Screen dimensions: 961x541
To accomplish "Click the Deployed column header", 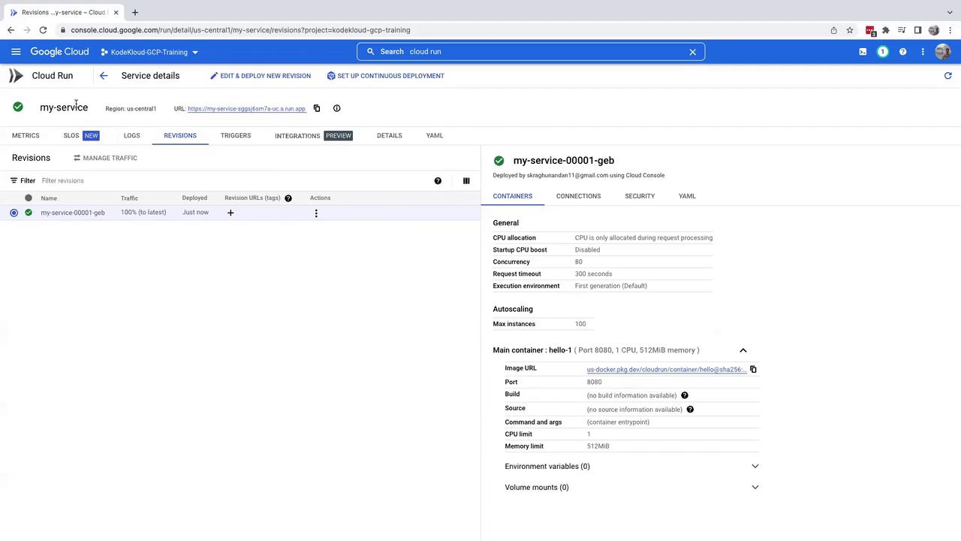I will pyautogui.click(x=194, y=198).
